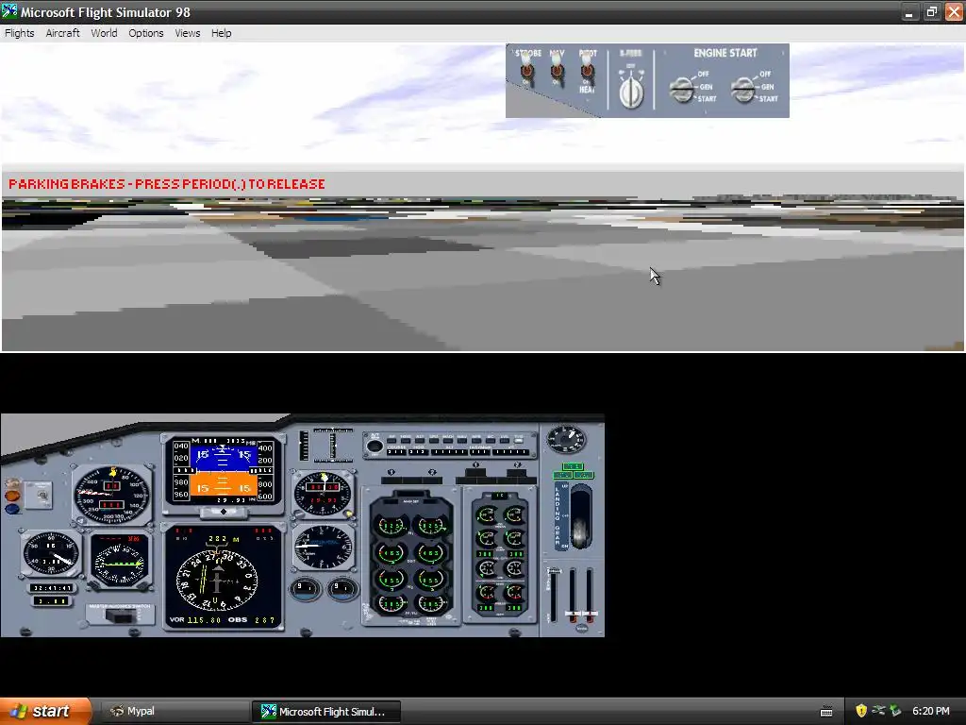Open the Help menu
Screen dimensions: 966x725
tap(221, 33)
